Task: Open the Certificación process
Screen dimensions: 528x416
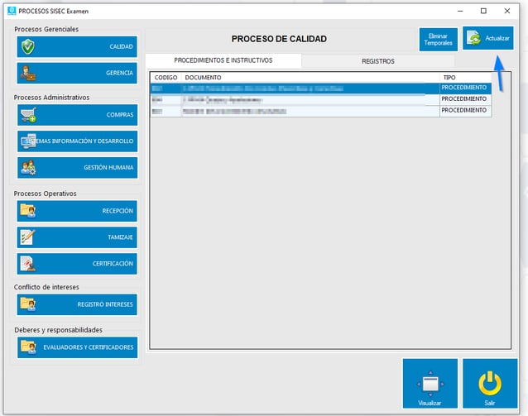Action: click(x=77, y=264)
